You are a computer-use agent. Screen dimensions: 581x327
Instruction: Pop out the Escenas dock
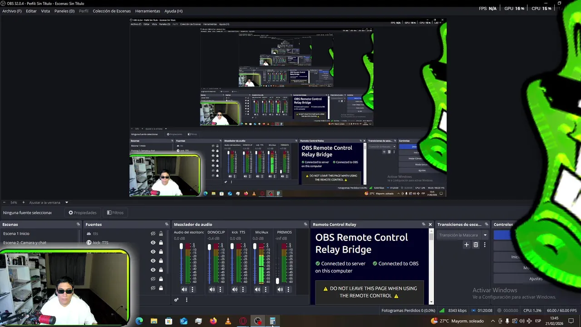78,224
